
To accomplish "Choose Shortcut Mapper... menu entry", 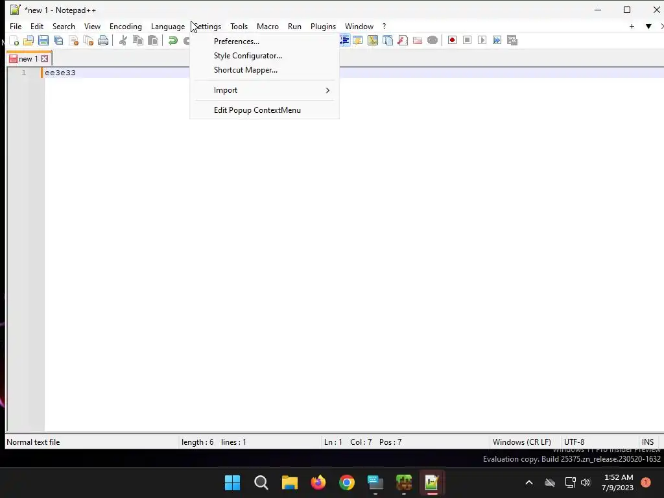I will (x=265, y=70).
